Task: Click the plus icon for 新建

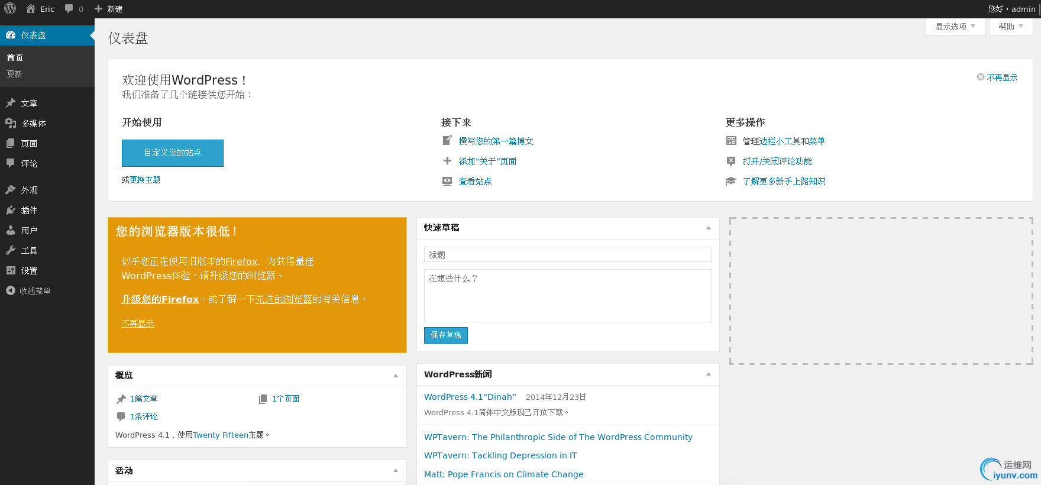Action: point(99,9)
